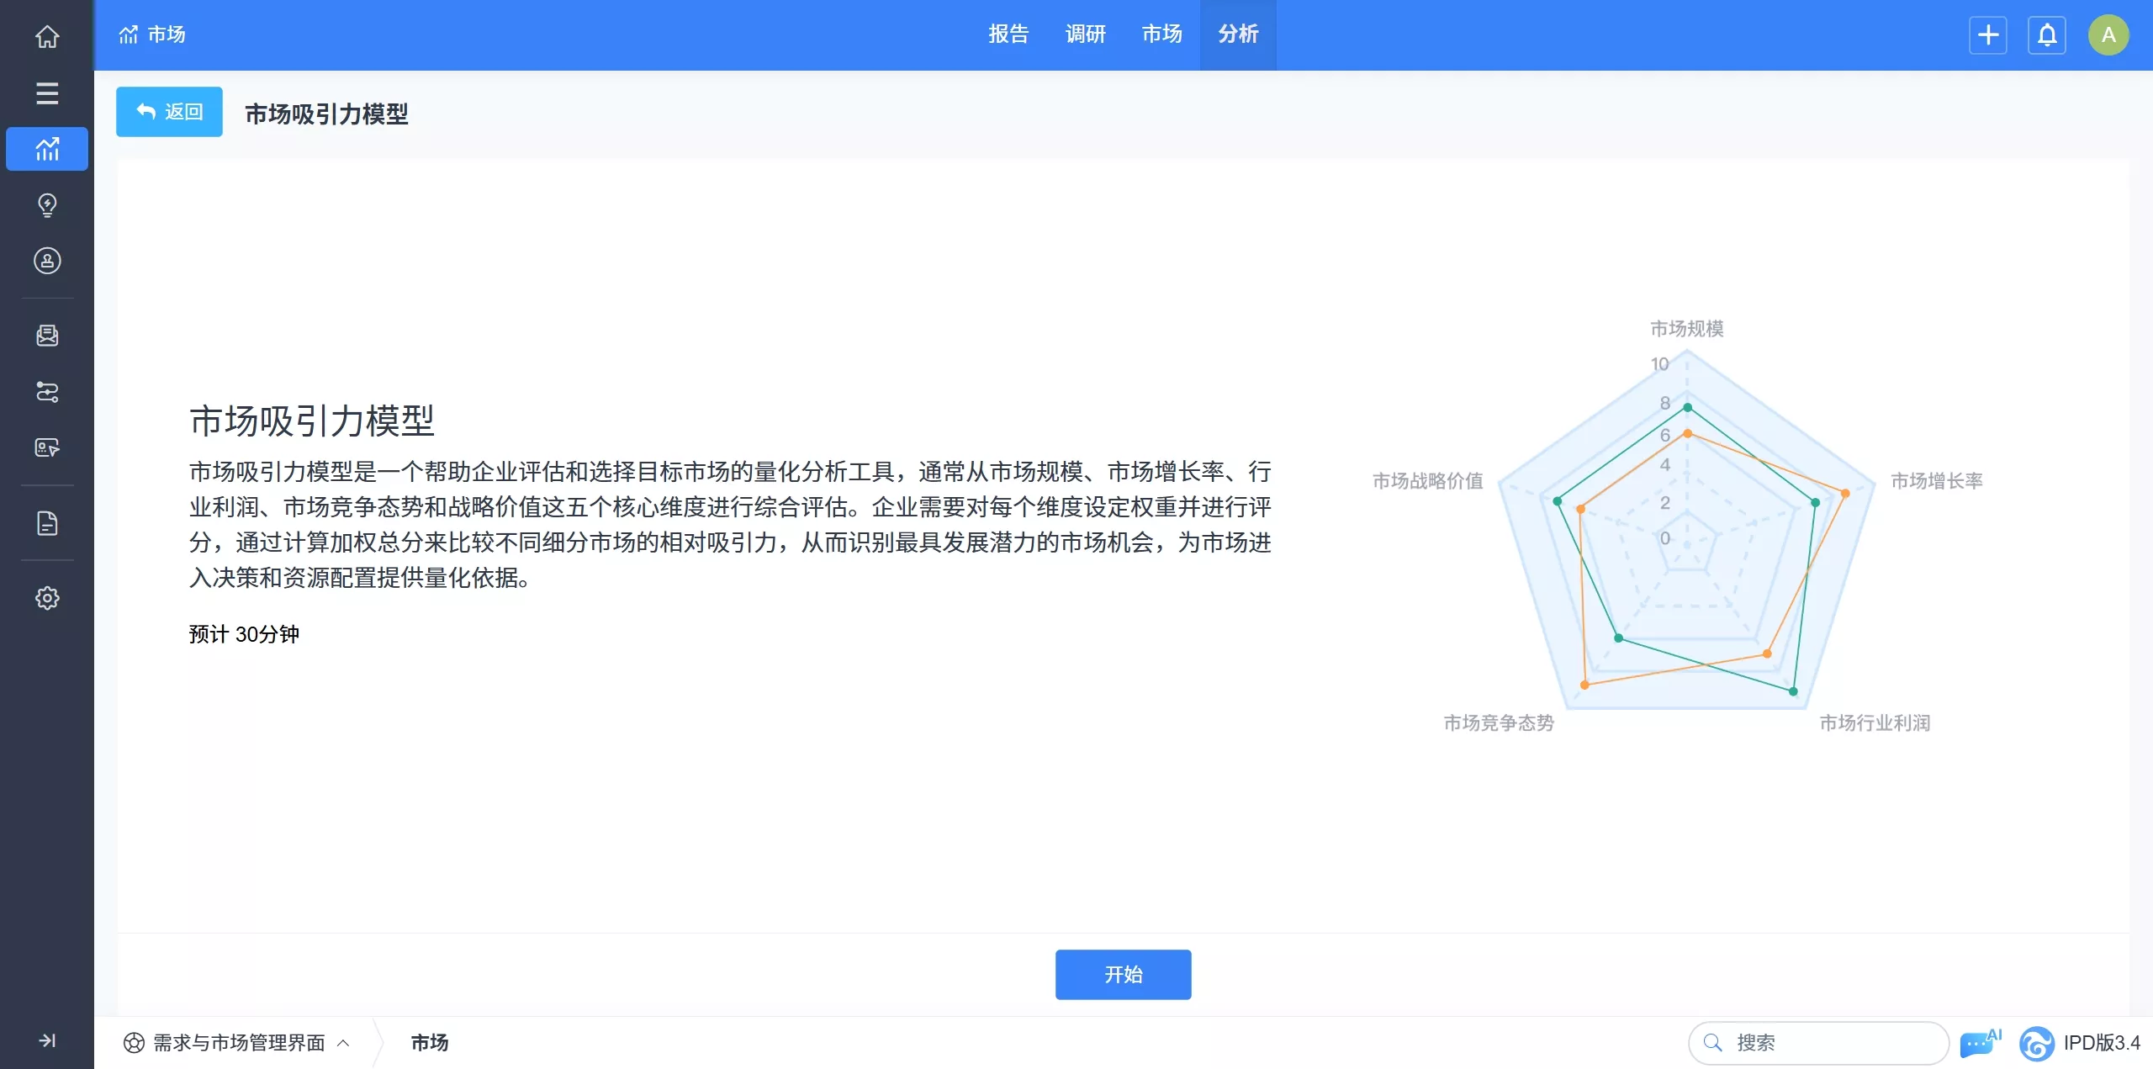Open notifications bell icon
This screenshot has width=2153, height=1069.
point(2047,35)
